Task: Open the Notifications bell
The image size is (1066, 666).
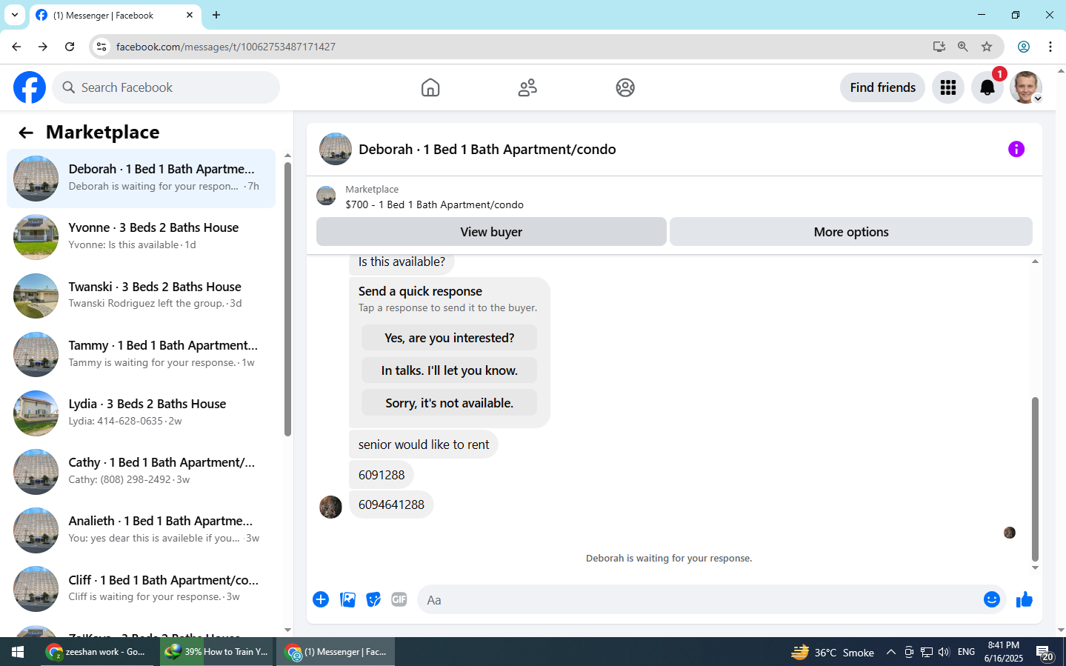Action: tap(987, 87)
